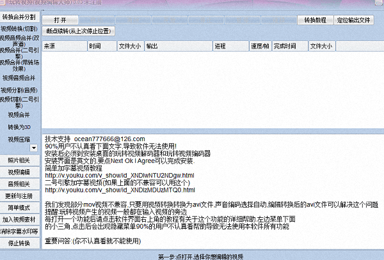Click the 打开 (Open) button
This screenshot has width=384, height=260.
[61, 20]
